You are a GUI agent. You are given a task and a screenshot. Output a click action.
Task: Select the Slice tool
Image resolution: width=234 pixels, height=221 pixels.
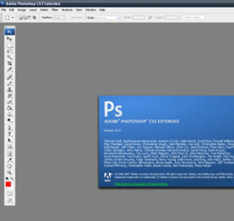(10, 70)
